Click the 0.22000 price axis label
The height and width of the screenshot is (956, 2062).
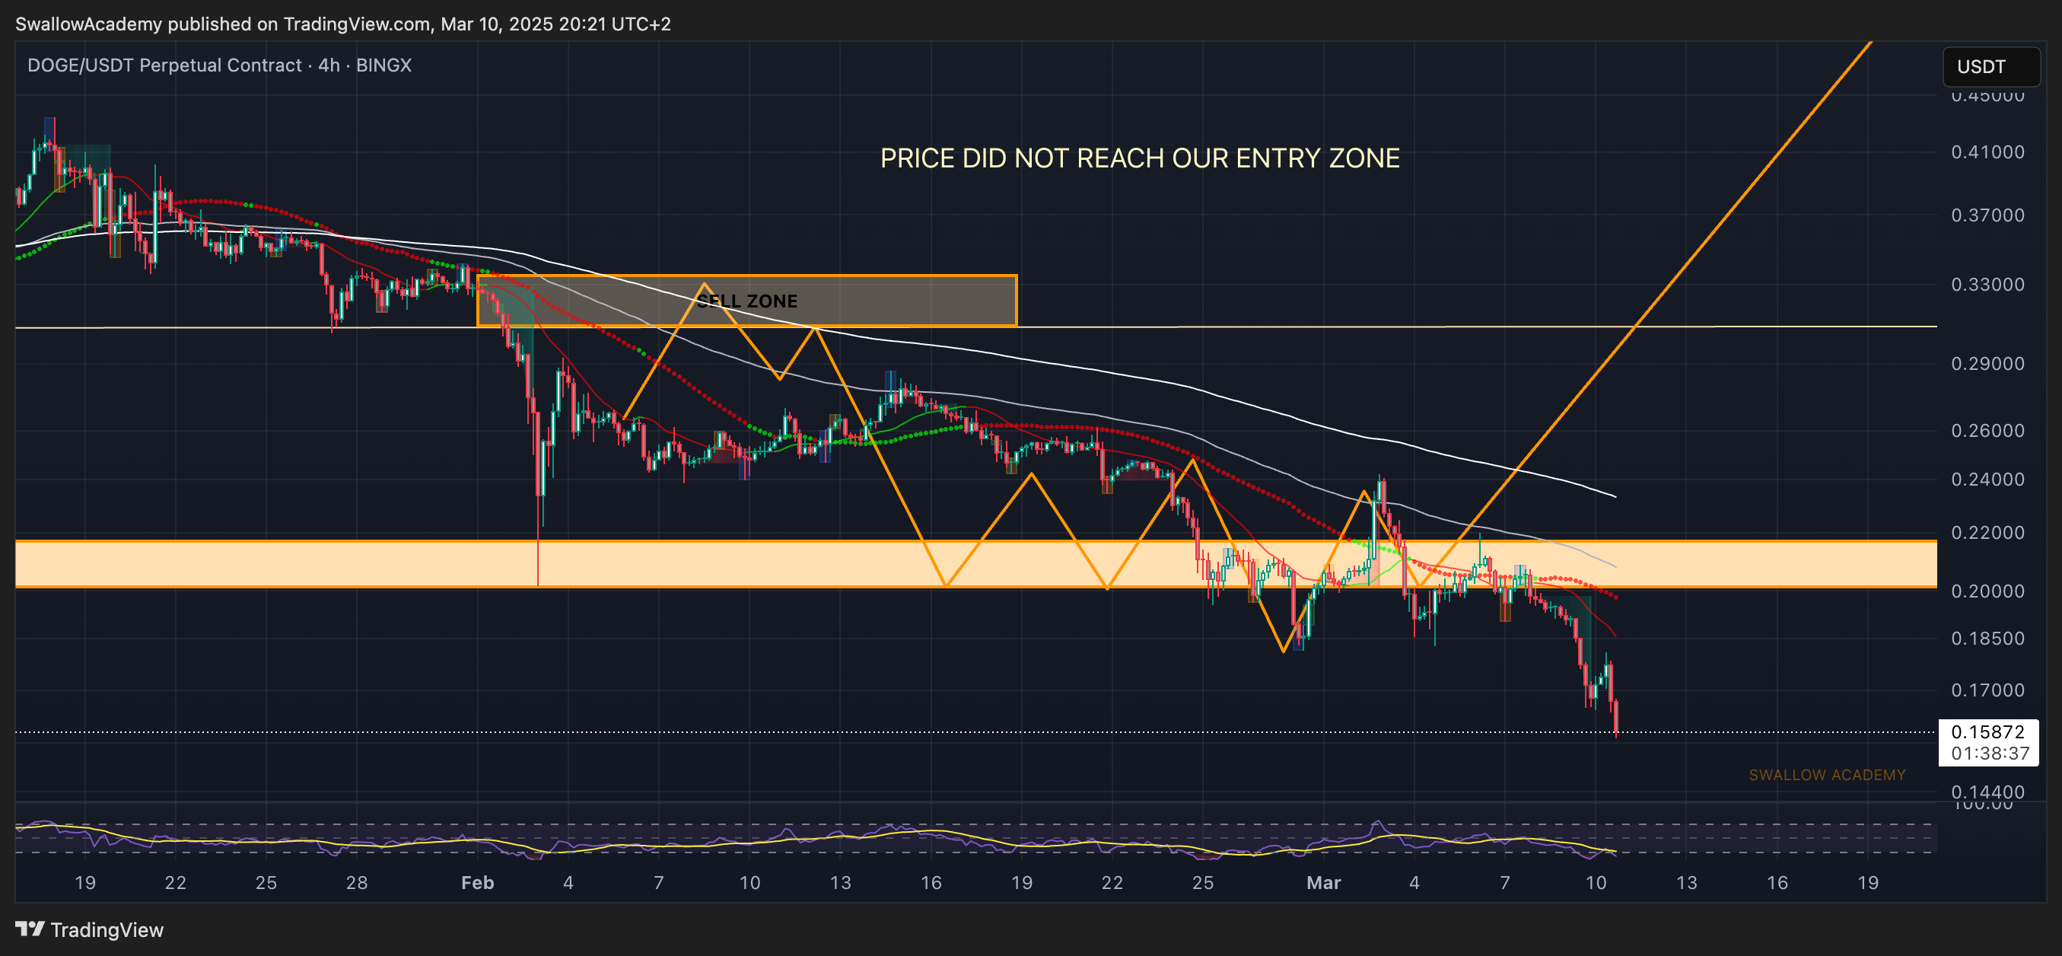pyautogui.click(x=1987, y=533)
